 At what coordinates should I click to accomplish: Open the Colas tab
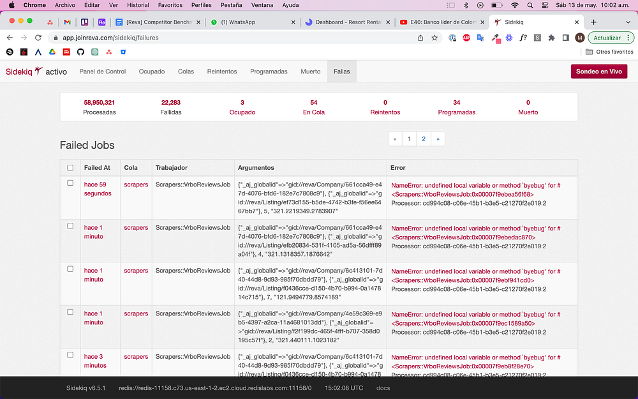[186, 72]
